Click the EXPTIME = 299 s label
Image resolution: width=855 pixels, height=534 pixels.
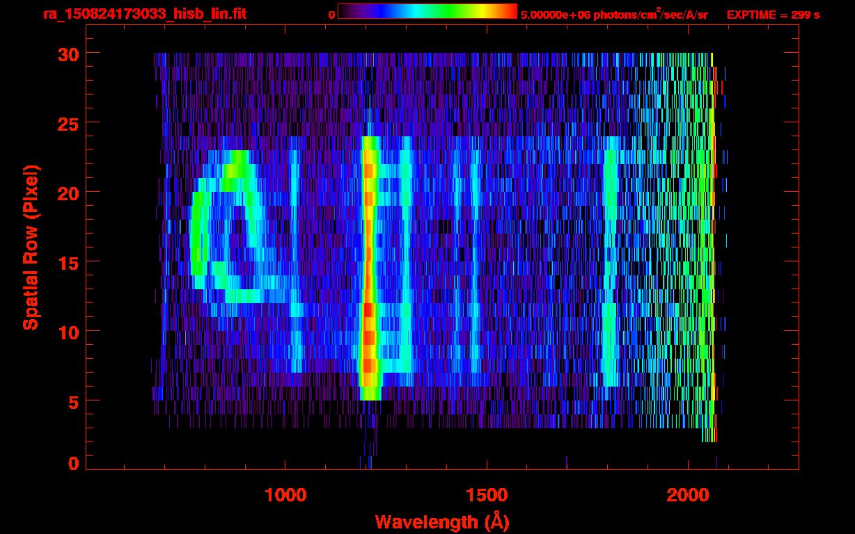773,15
